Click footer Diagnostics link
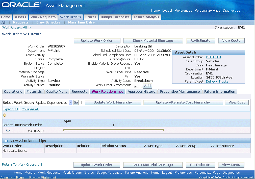Image resolution: width=255 pixels, height=179 pixels. click(x=231, y=172)
